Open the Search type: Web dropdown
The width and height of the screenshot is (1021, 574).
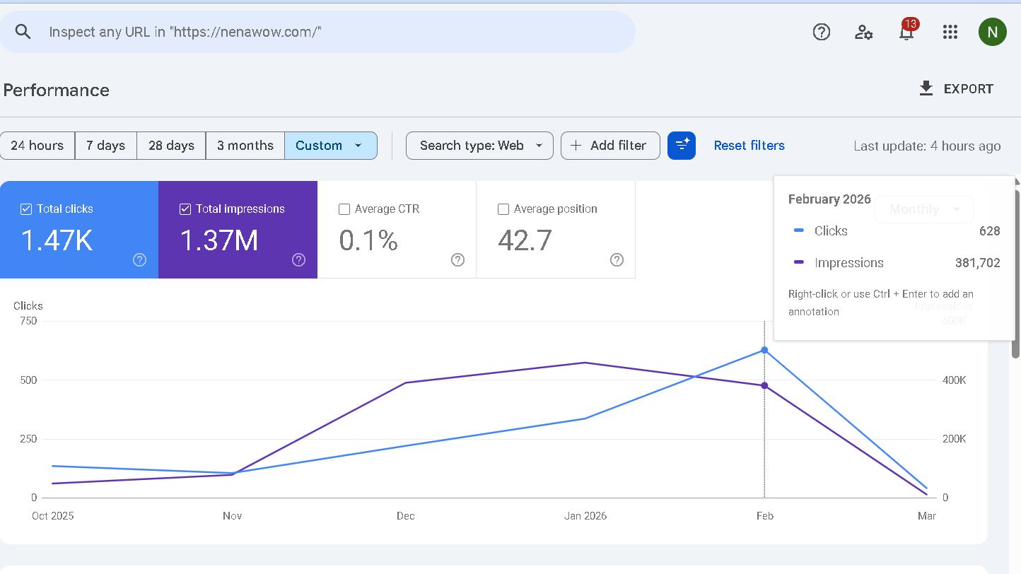pyautogui.click(x=479, y=146)
